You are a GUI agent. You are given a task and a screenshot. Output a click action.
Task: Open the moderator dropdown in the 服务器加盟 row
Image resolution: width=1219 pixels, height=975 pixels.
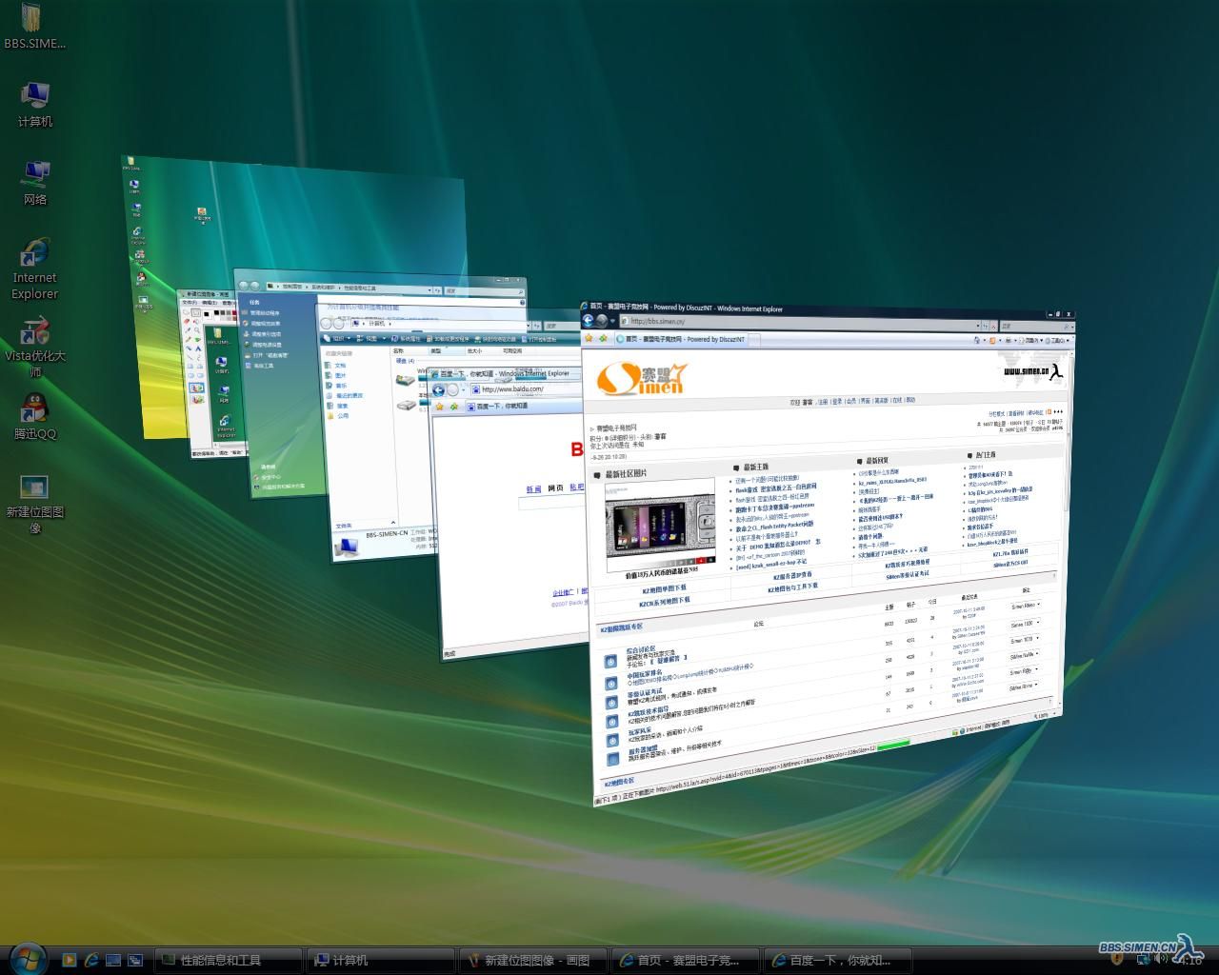(x=1024, y=686)
